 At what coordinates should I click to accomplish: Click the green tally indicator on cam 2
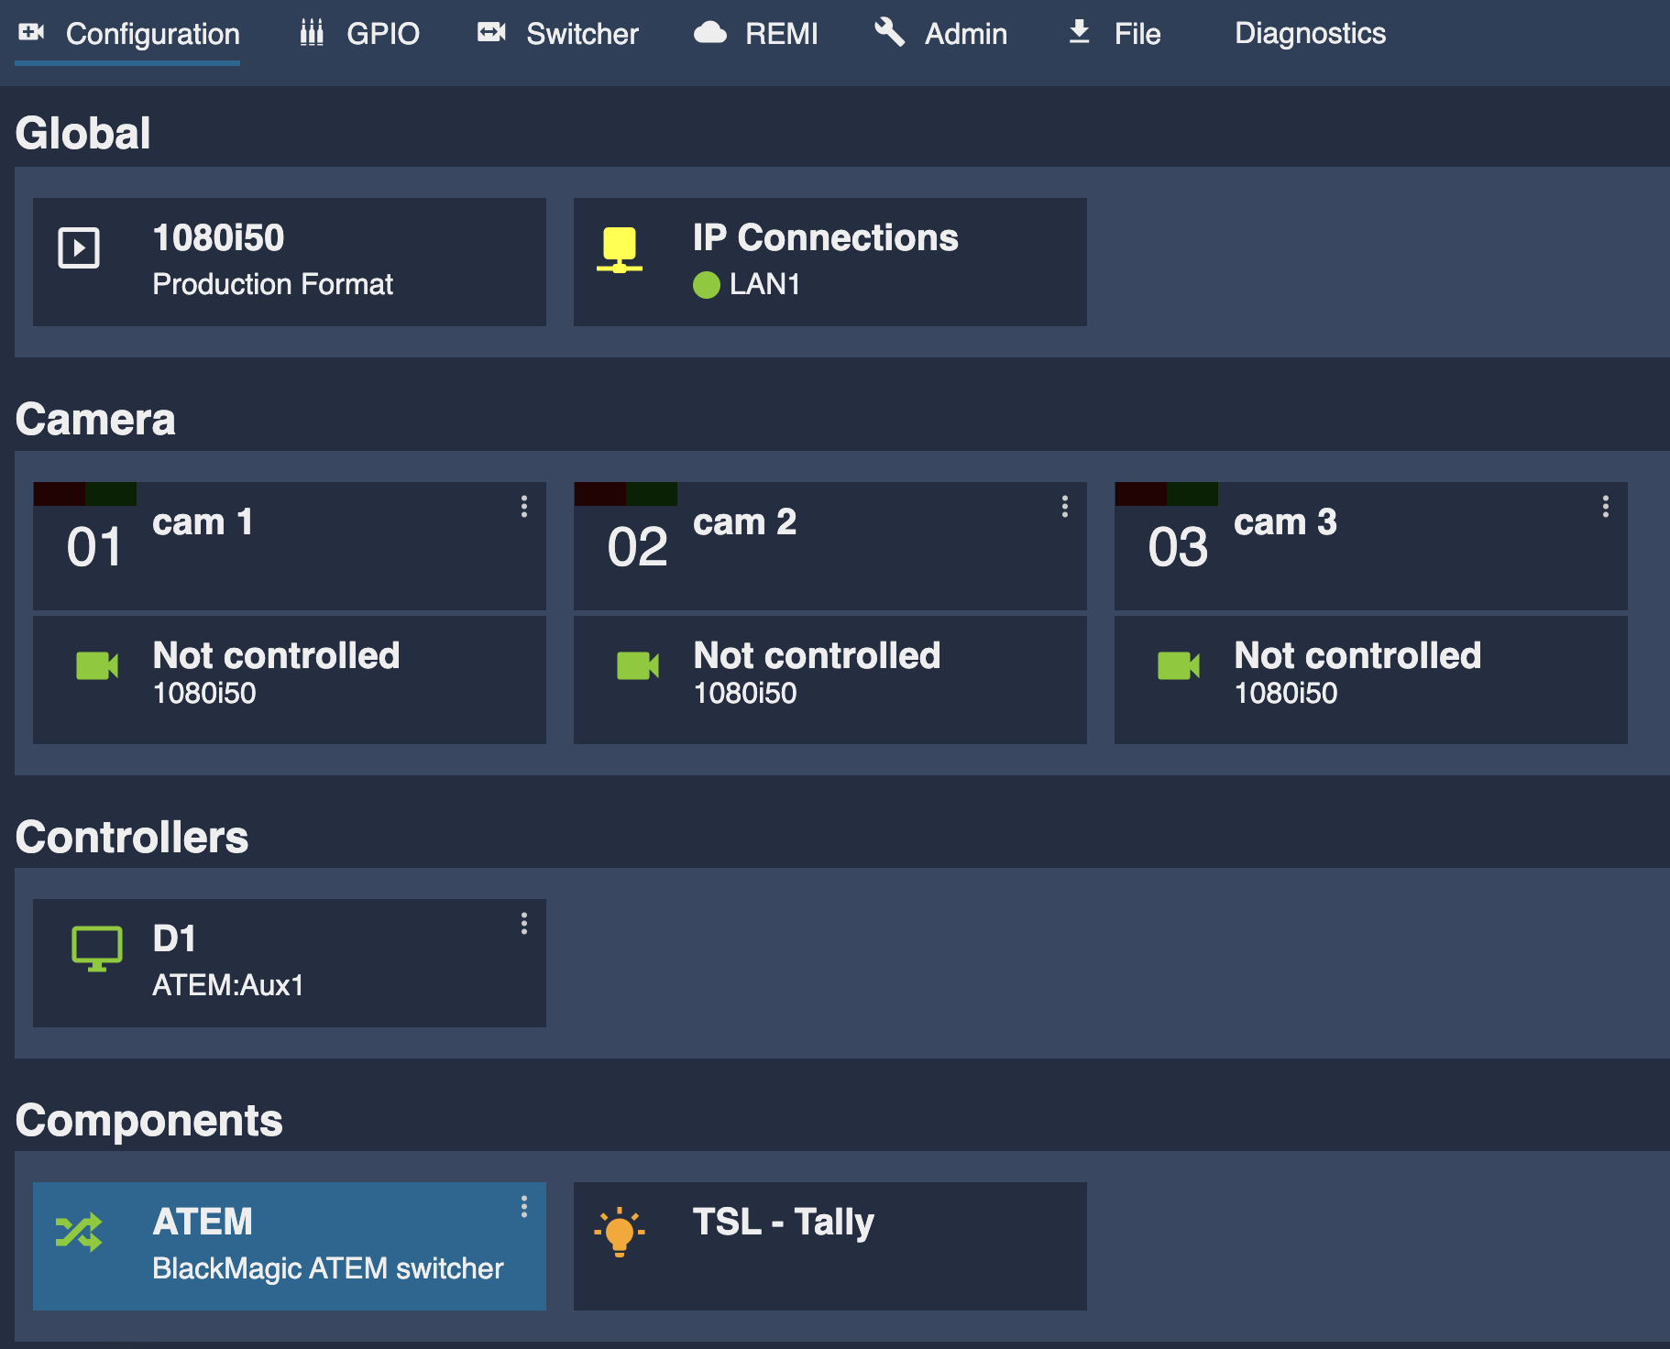click(652, 494)
